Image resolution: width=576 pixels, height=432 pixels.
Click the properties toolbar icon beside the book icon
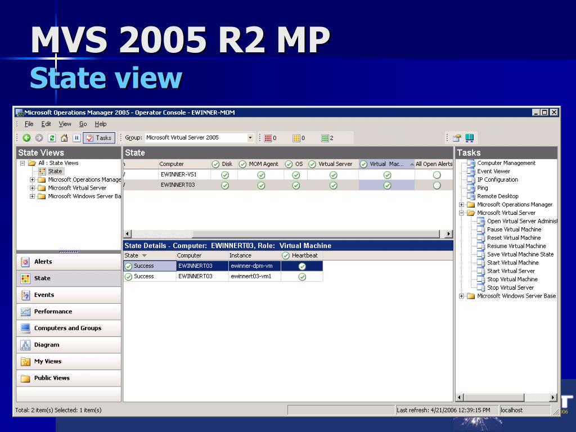point(457,138)
